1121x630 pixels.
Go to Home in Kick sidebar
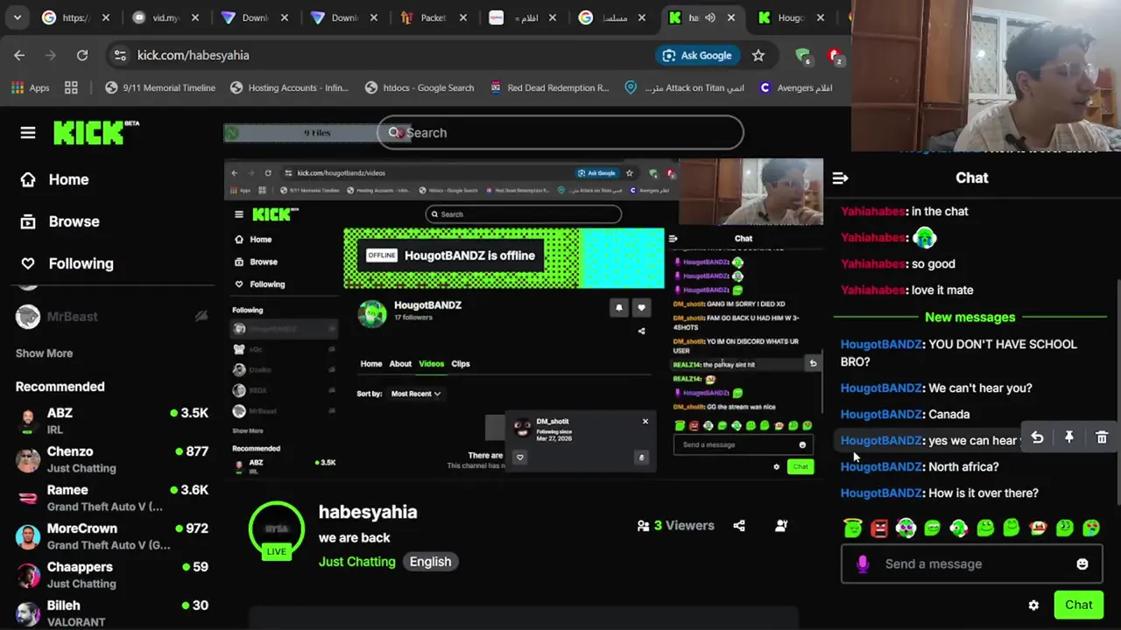pyautogui.click(x=55, y=179)
